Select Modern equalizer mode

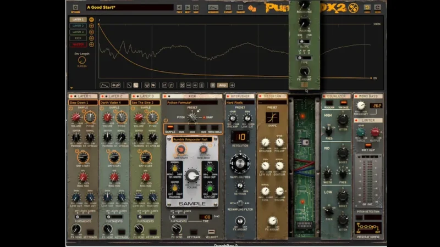pos(329,104)
